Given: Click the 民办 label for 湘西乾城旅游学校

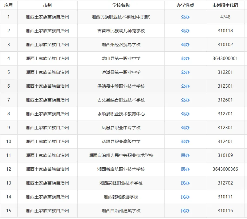Looking at the screenshot, I should click(185, 197).
